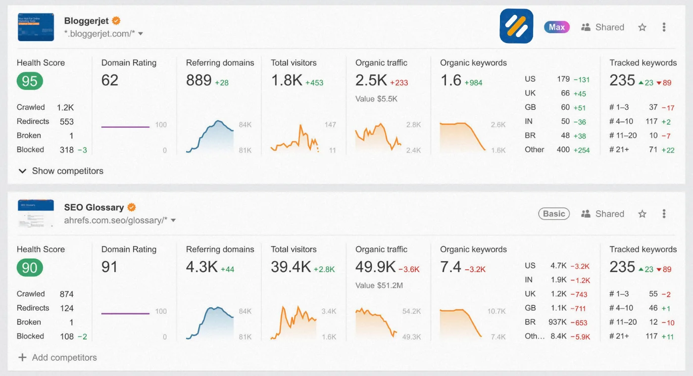
Task: Click Bloggerjet Blocked count 318
Action: click(x=67, y=149)
